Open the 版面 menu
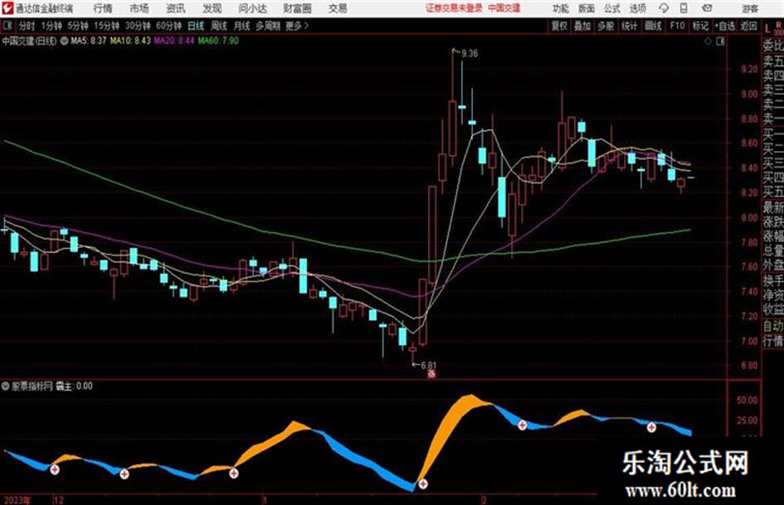The image size is (784, 505). pos(587,8)
